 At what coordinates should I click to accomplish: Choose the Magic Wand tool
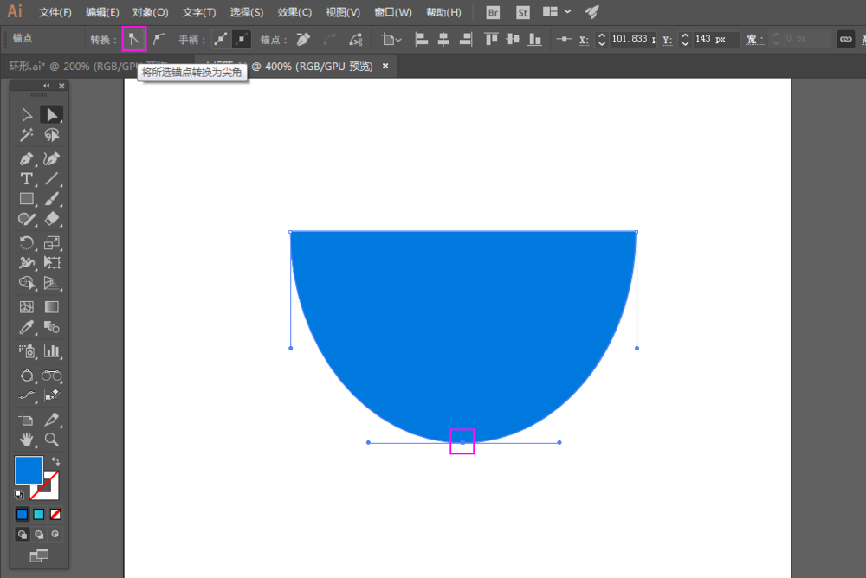[x=27, y=136]
